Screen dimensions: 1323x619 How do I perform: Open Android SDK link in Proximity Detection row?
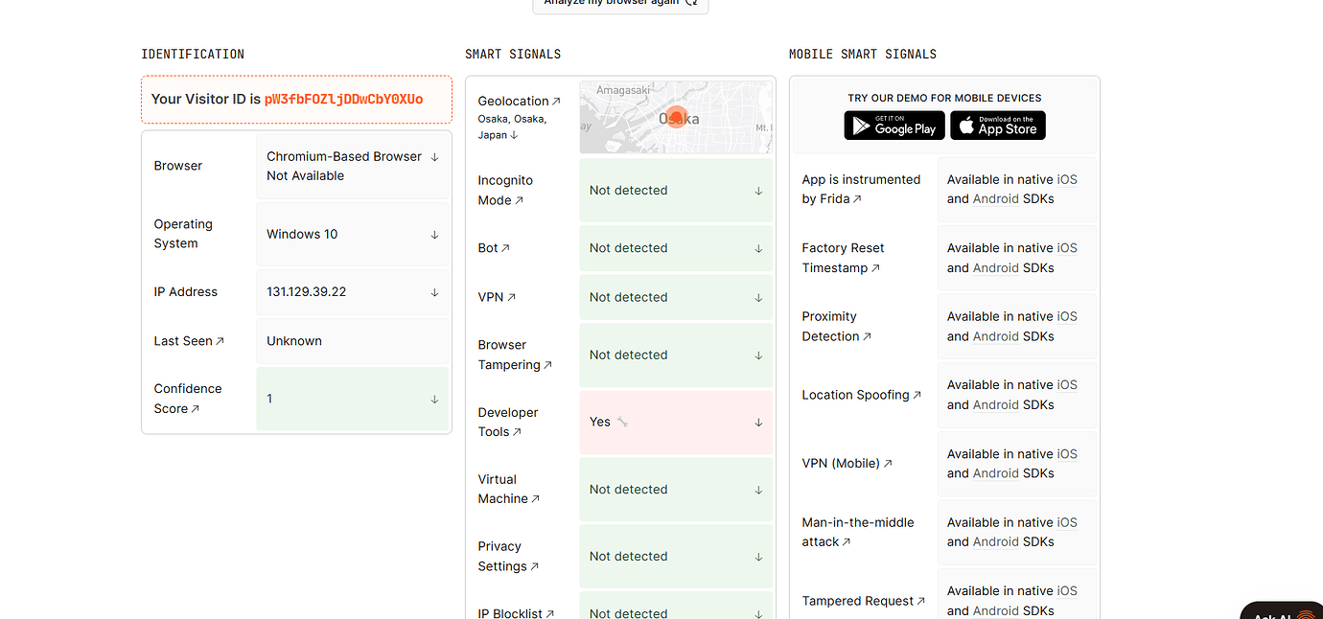(996, 336)
